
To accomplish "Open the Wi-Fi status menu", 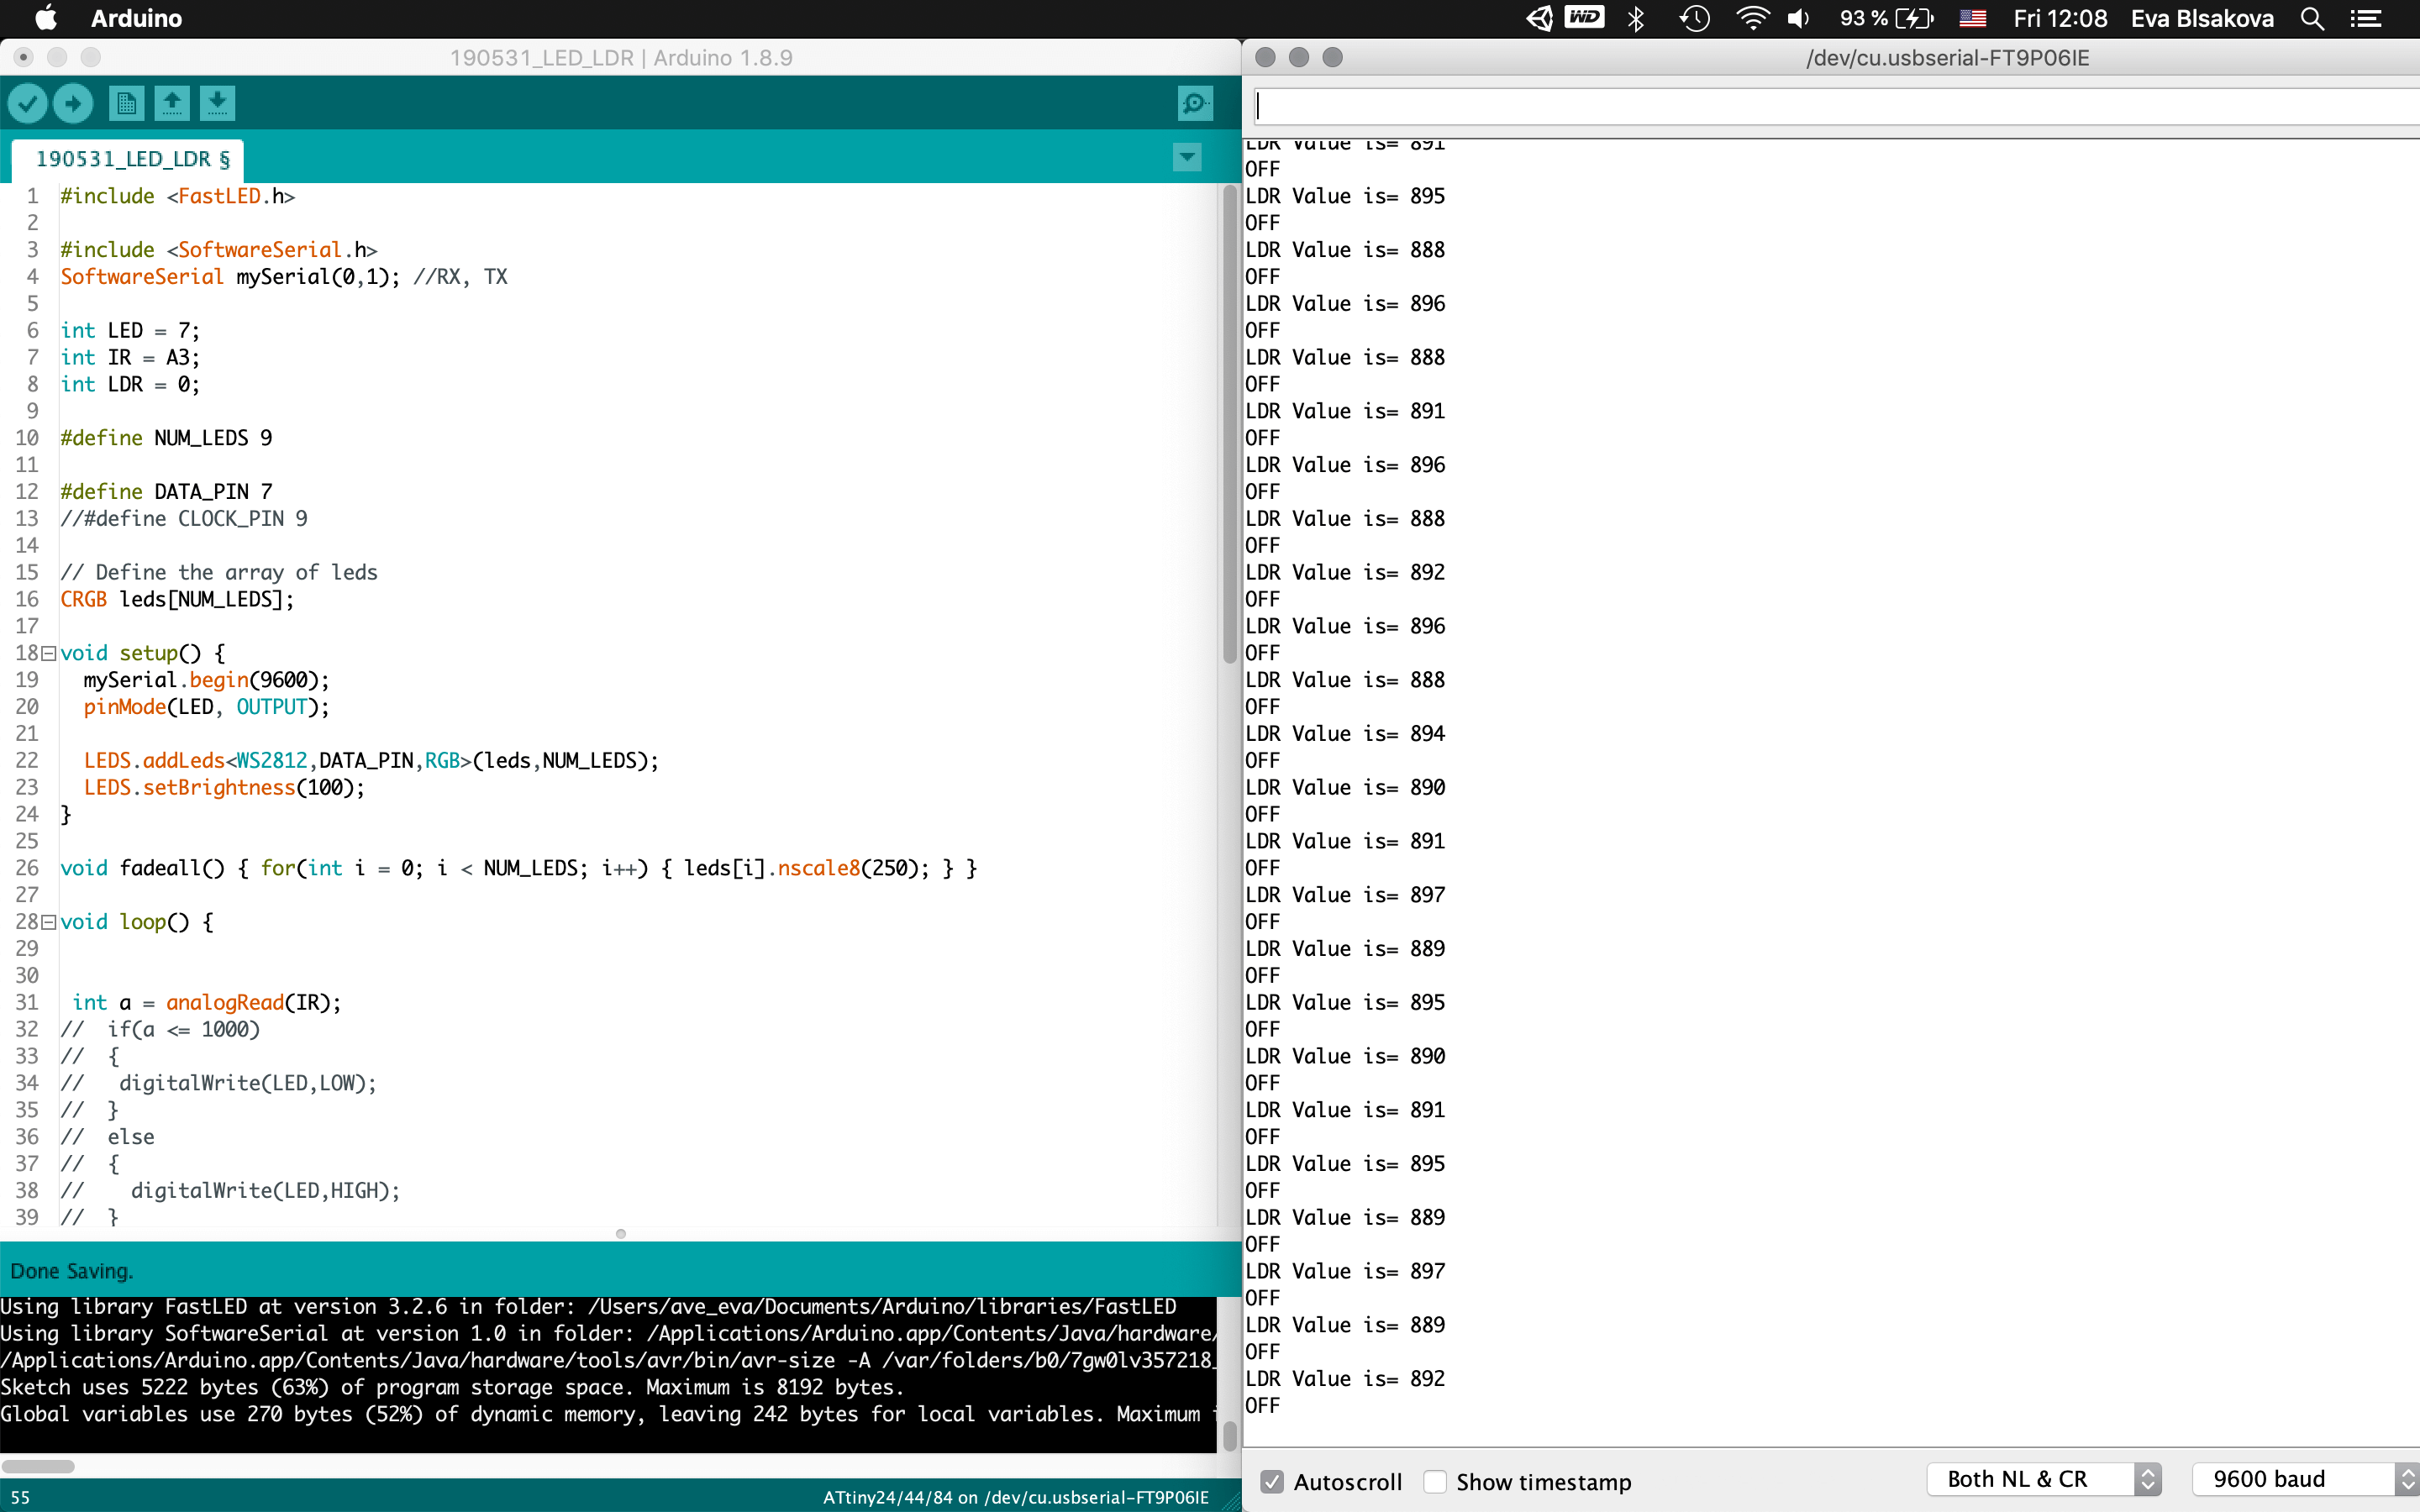I will coord(1752,19).
